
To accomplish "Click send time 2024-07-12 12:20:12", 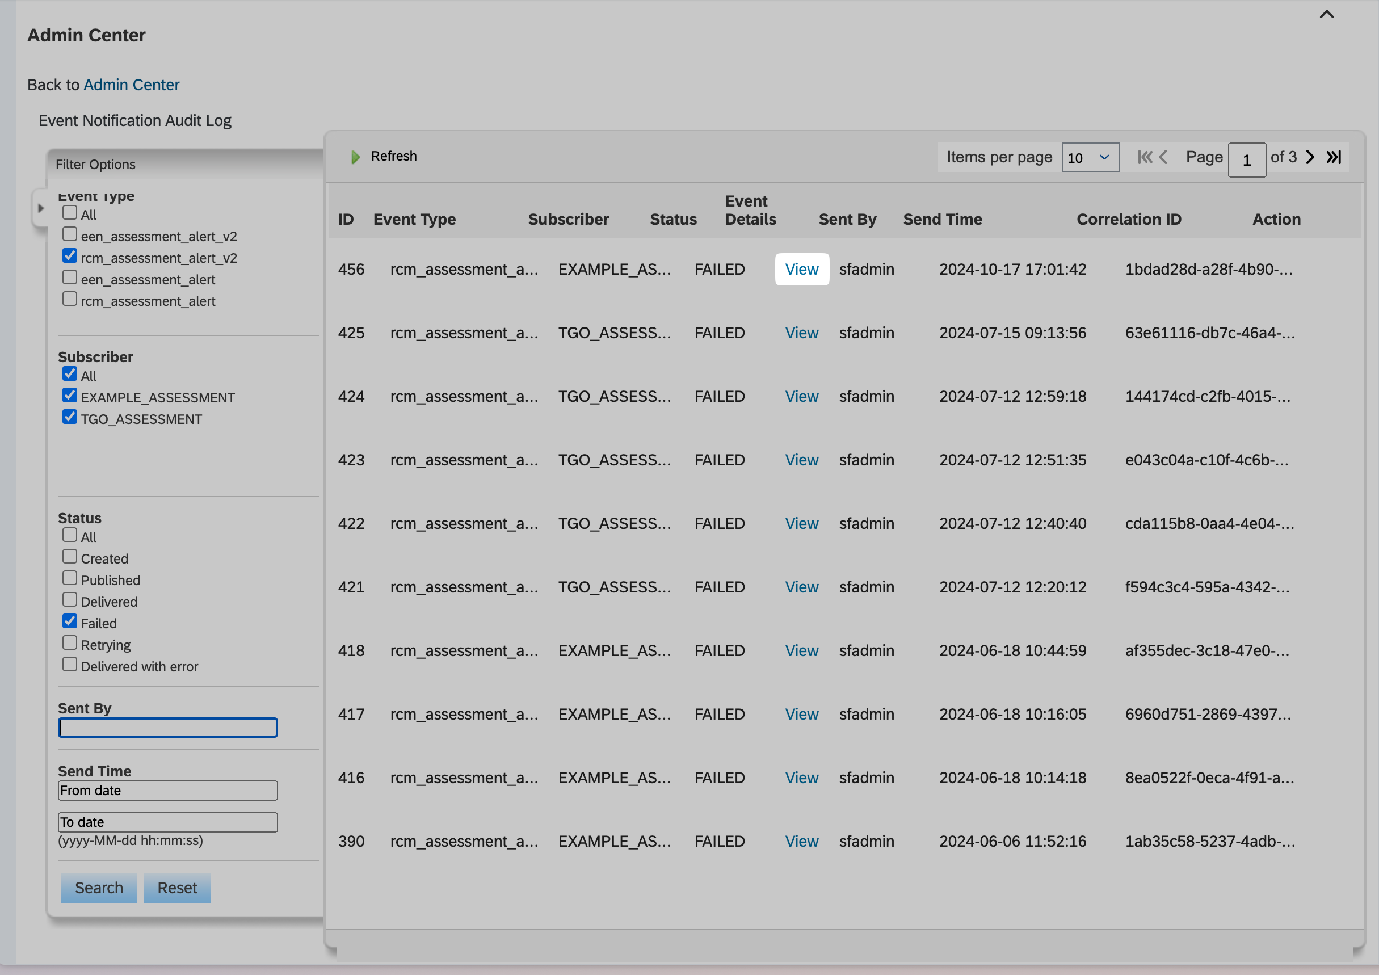I will 1012,587.
